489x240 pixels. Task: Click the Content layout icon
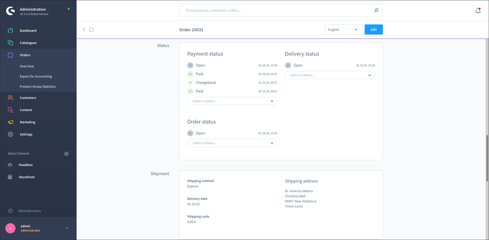pyautogui.click(x=10, y=110)
